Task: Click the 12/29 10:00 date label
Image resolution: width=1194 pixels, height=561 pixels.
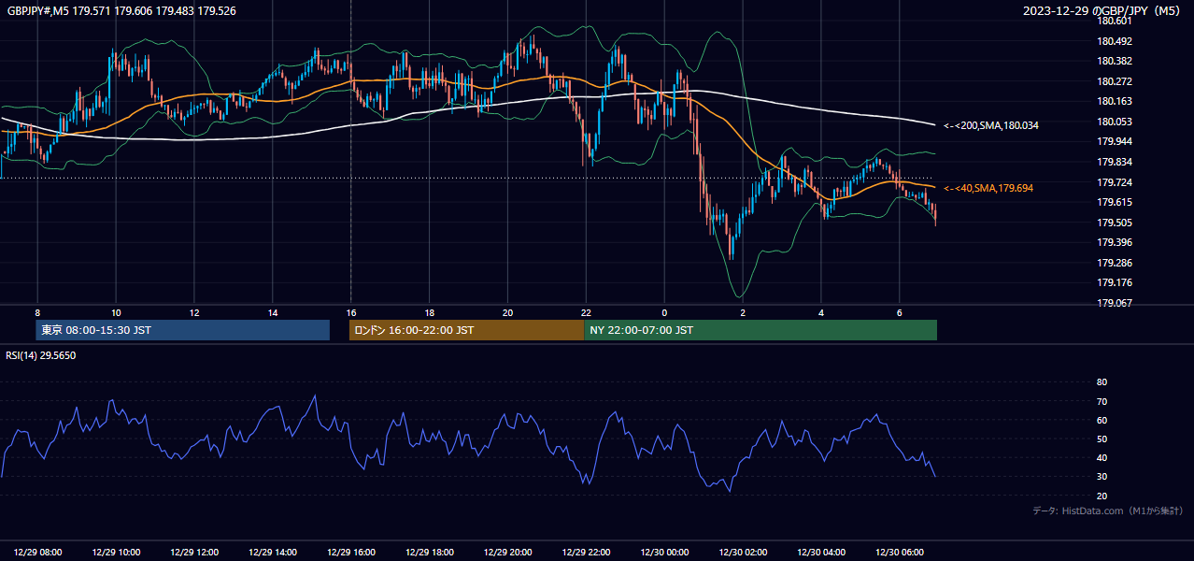Action: (117, 553)
